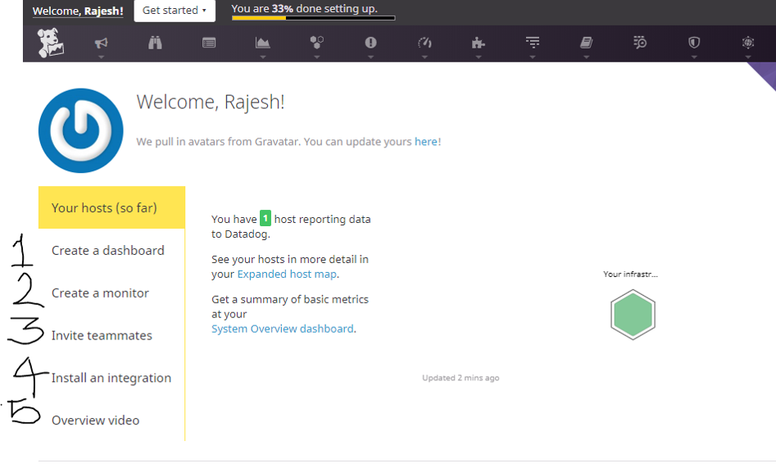Click the Gravatar 'here' link
The width and height of the screenshot is (776, 468).
(x=426, y=142)
